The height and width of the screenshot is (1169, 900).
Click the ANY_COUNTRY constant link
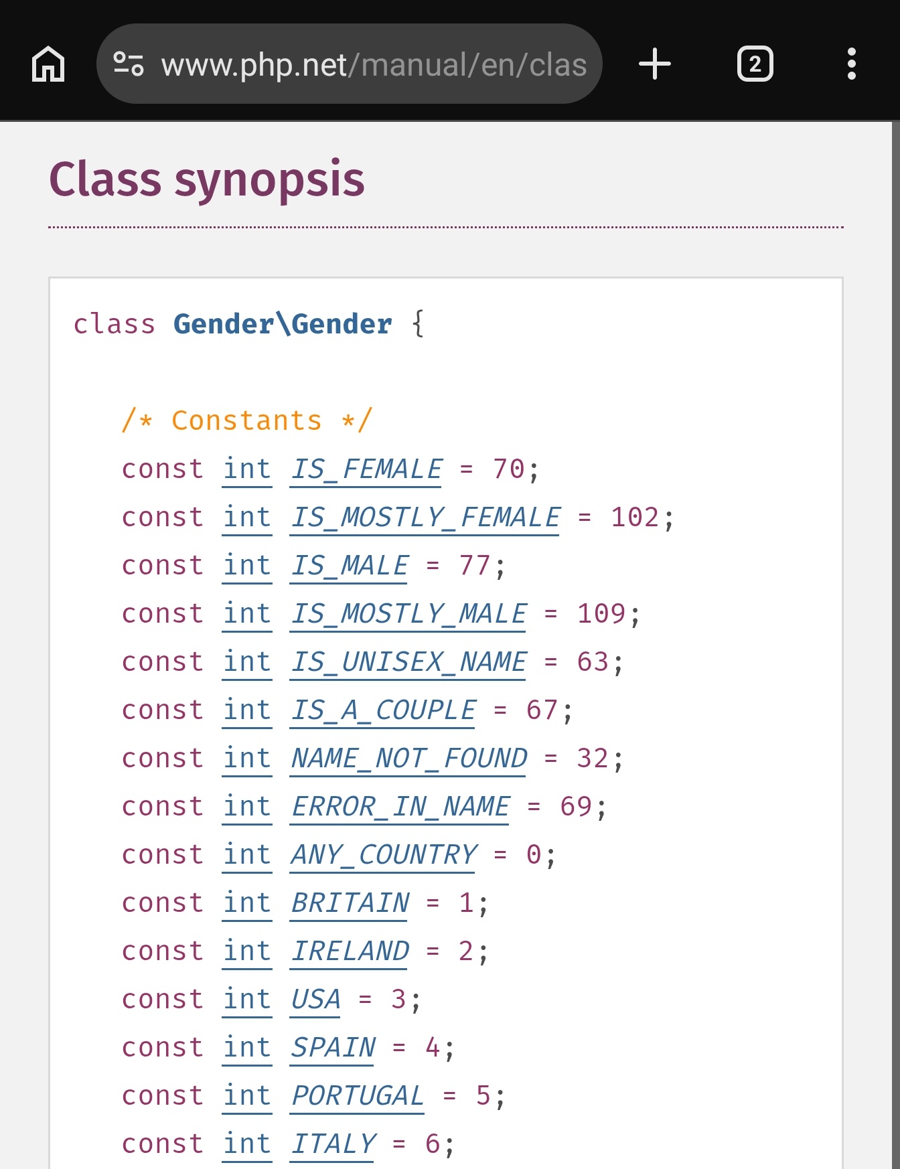pyautogui.click(x=382, y=855)
